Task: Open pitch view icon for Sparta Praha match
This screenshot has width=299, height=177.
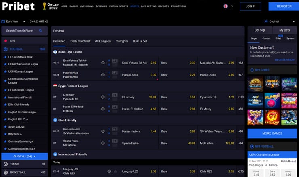Action: 115,141
